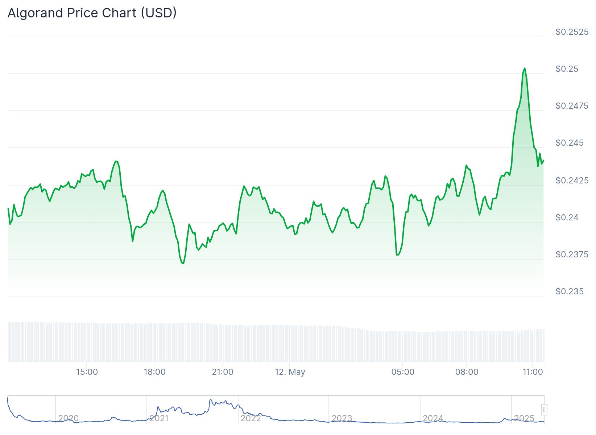The image size is (596, 435).
Task: Click the $0.24 price axis label
Action: coord(567,217)
